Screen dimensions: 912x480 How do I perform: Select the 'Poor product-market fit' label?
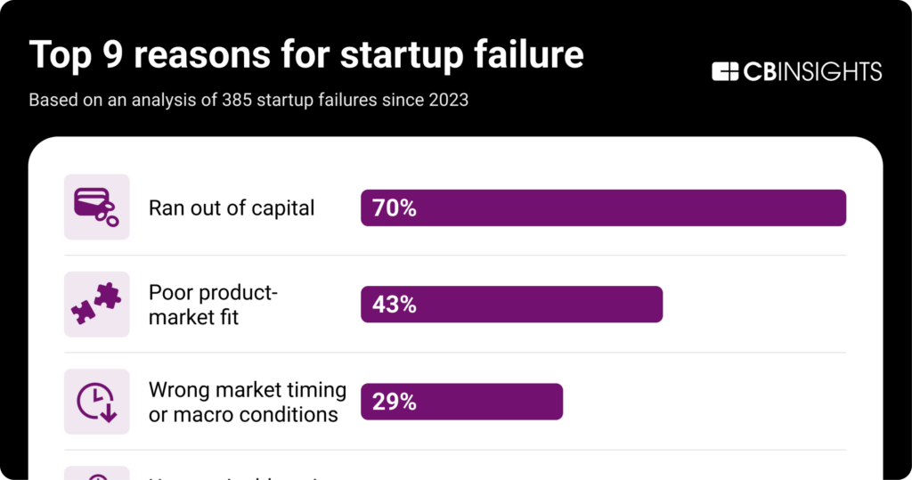tap(214, 305)
